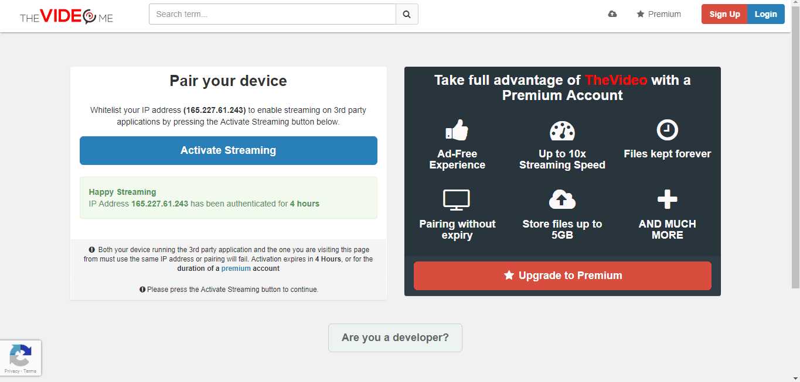Image resolution: width=800 pixels, height=382 pixels.
Task: Open TheVideo.me logo homepage
Action: [x=66, y=16]
